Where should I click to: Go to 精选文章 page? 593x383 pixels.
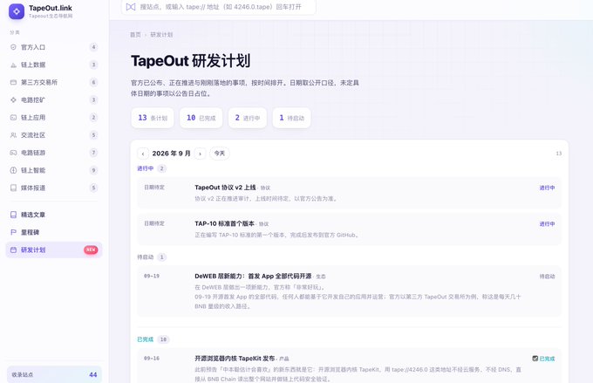(54, 215)
